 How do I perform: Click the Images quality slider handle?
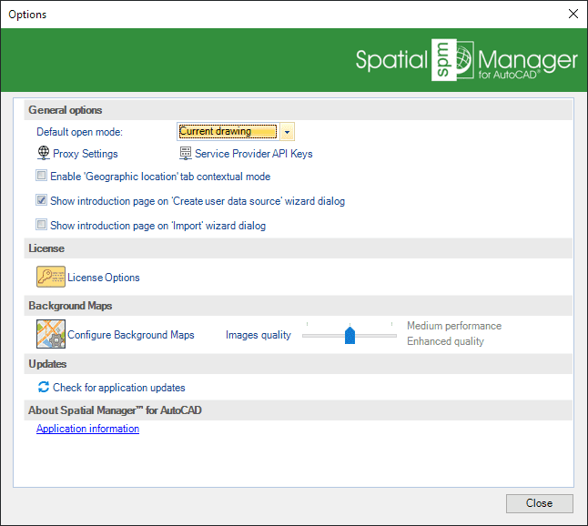pyautogui.click(x=350, y=336)
